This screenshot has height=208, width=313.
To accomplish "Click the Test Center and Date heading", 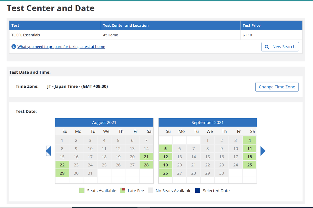I will [51, 8].
